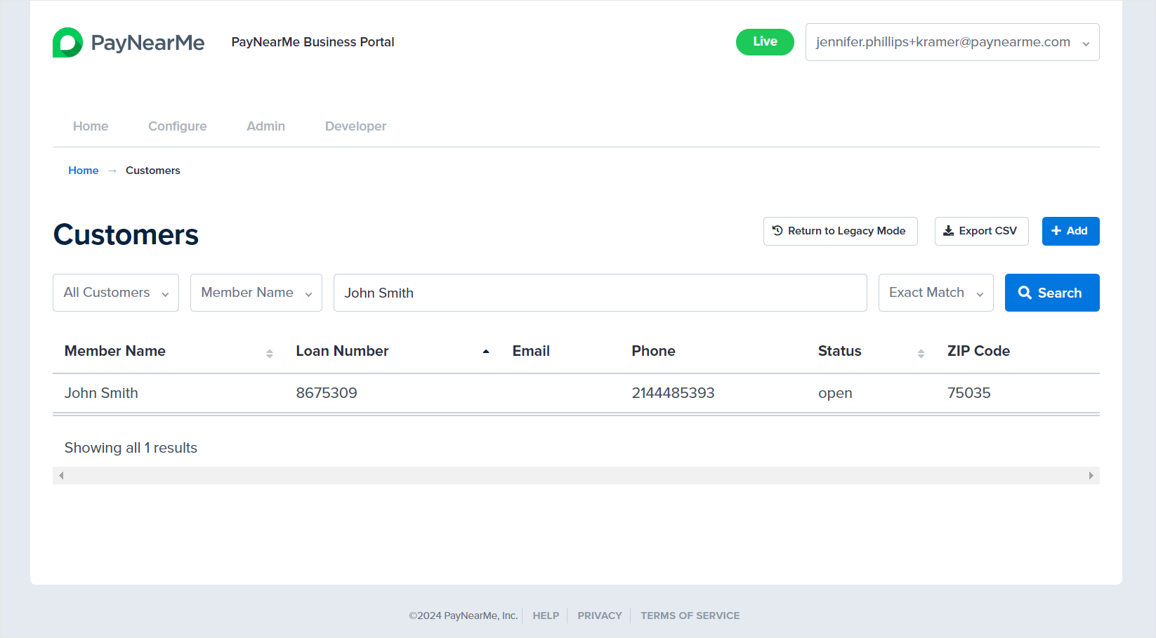Open the Admin menu tab
Image resolution: width=1156 pixels, height=638 pixels.
point(265,126)
